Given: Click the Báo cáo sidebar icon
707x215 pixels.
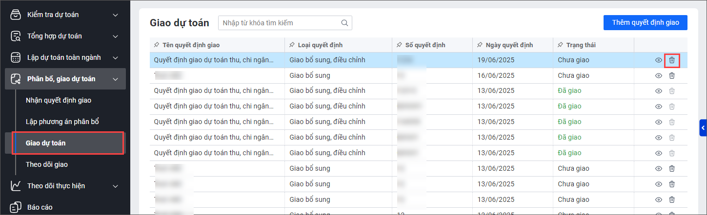Looking at the screenshot, I should (16, 207).
